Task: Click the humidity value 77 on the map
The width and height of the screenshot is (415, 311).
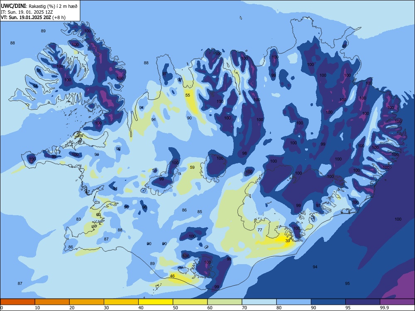Action: coord(260,230)
